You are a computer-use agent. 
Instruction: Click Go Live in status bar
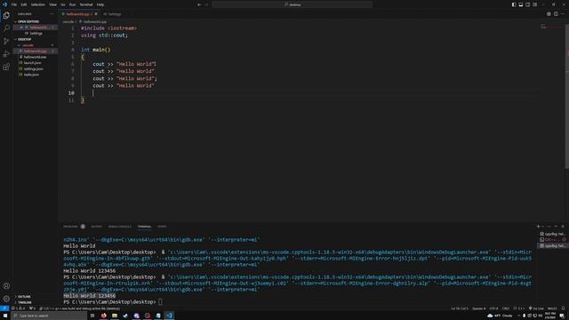click(x=536, y=308)
